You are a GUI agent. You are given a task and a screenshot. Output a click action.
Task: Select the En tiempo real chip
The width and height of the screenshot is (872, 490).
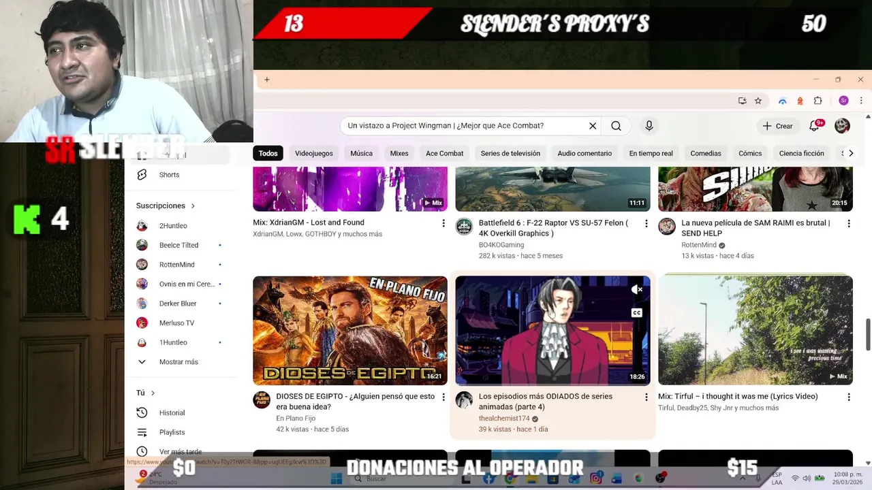coord(651,153)
